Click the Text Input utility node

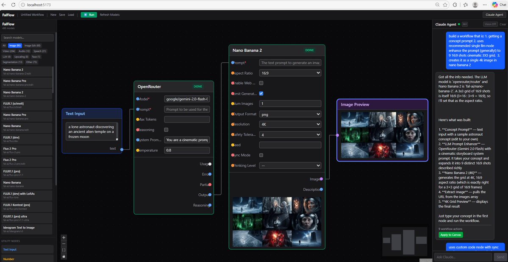tap(28, 249)
